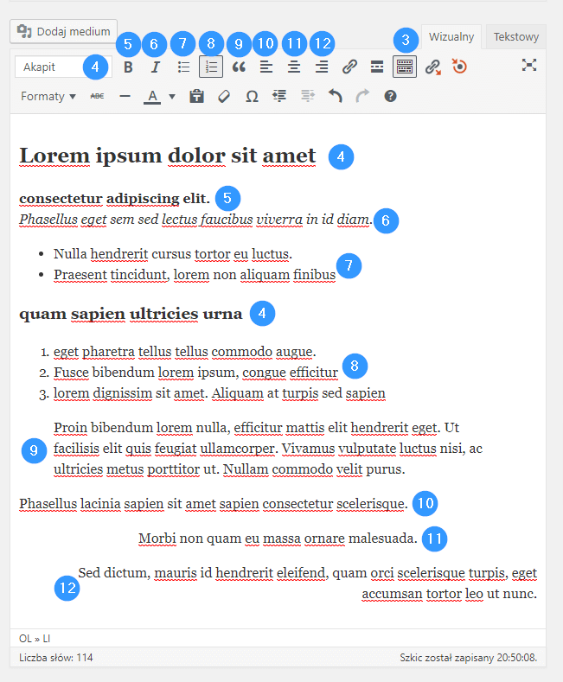Click the heading Lorem ipsum dolor sit amet
This screenshot has height=682, width=563.
[x=168, y=156]
